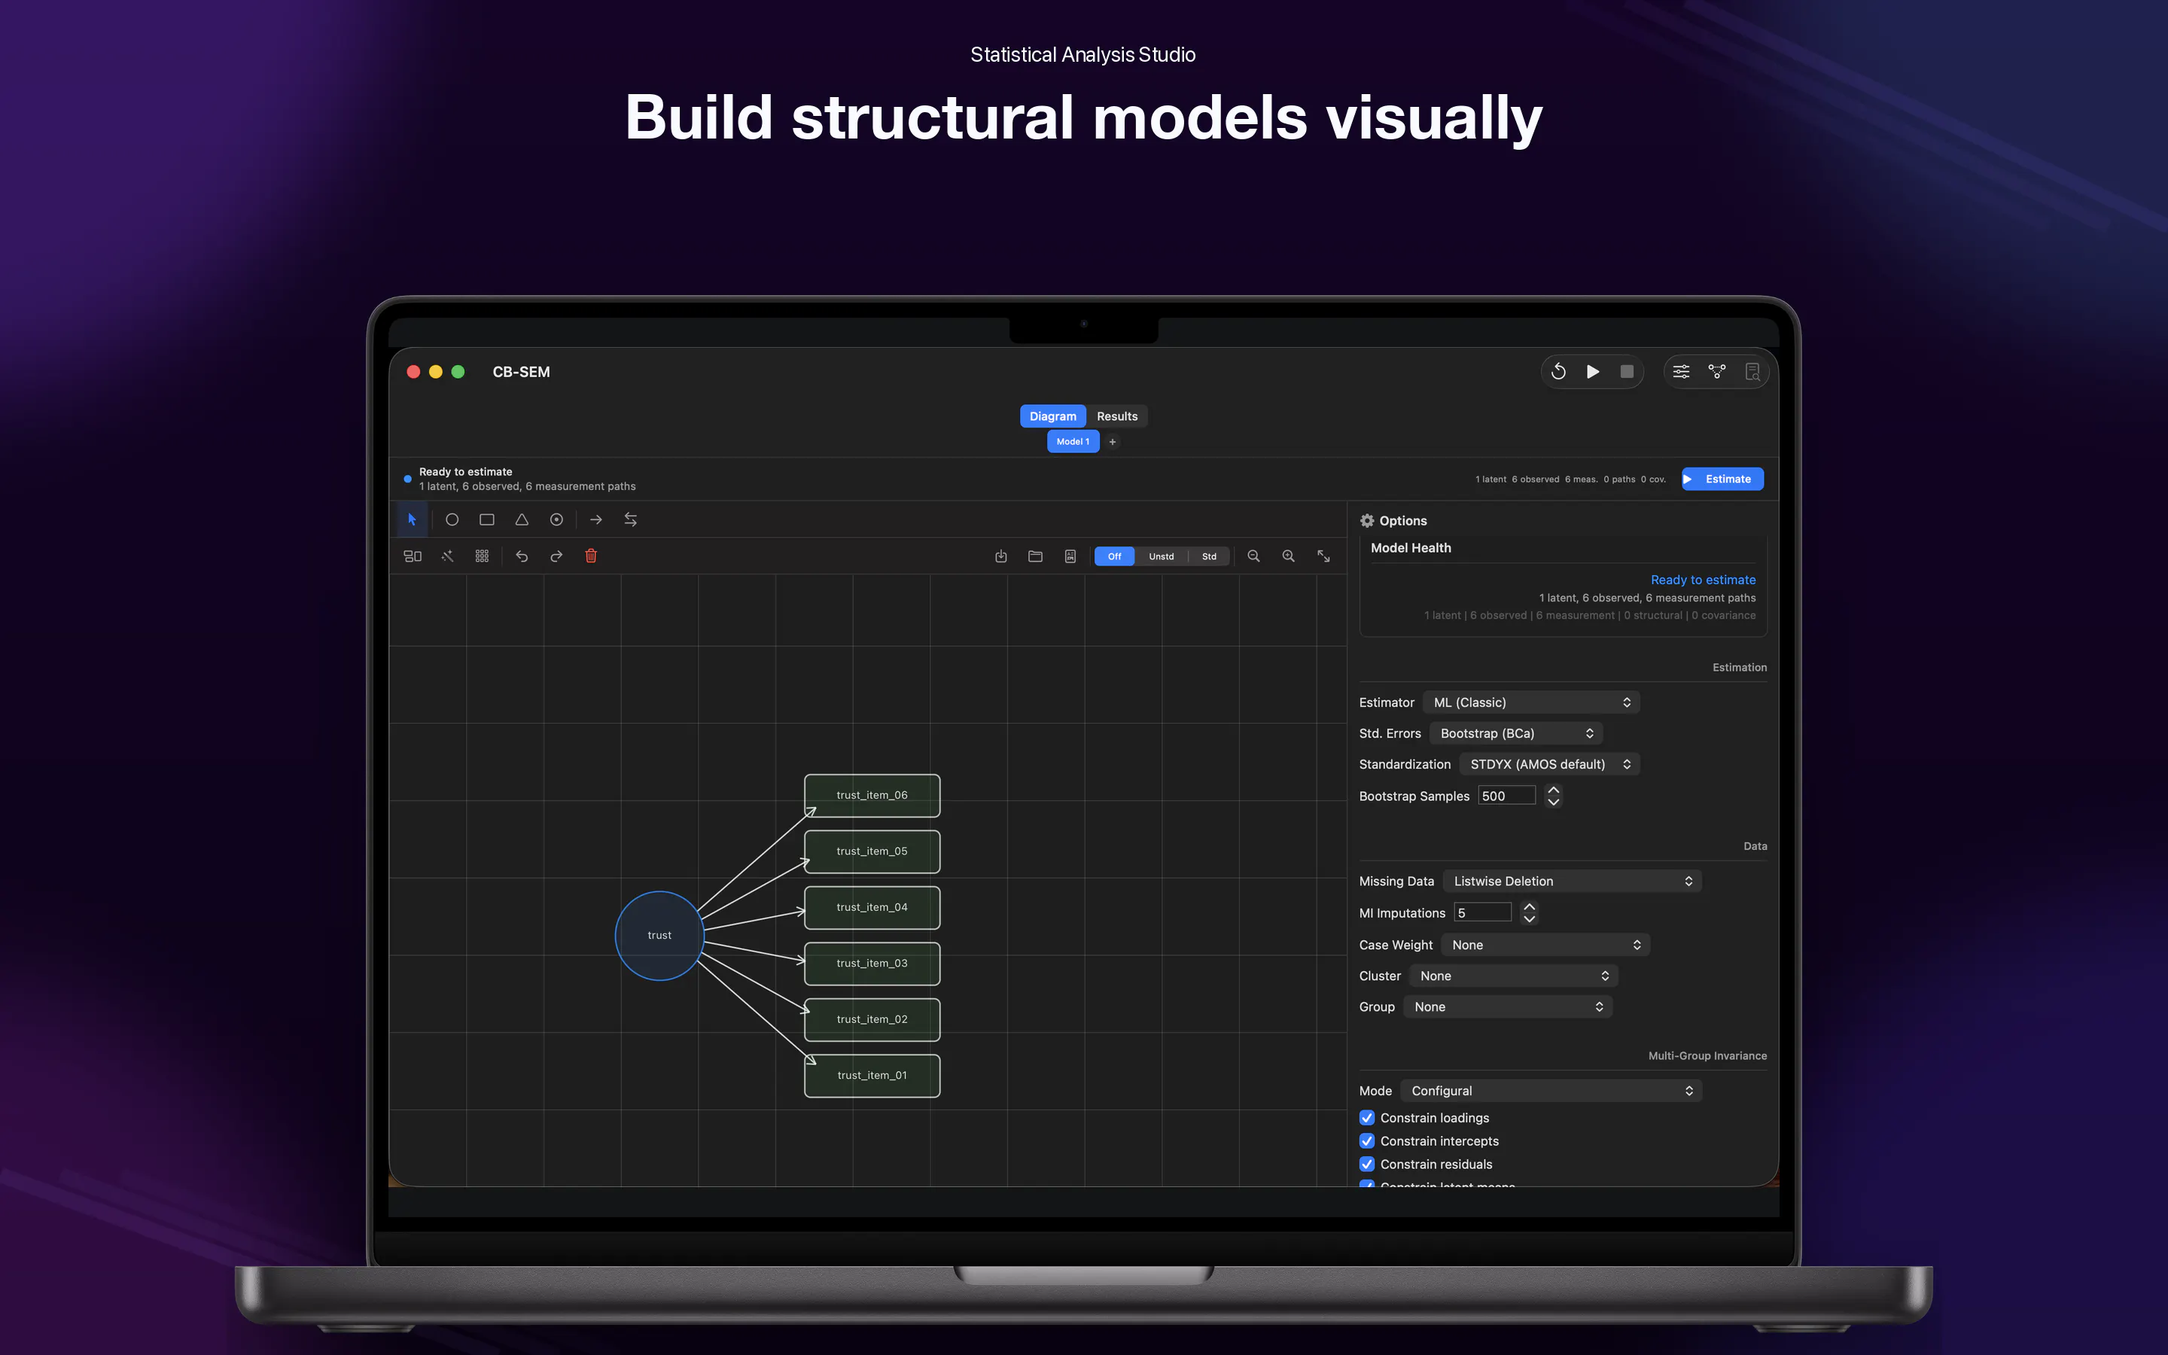Open the Missing Data Listwise Deletion dropdown
The width and height of the screenshot is (2168, 1355).
click(x=1573, y=881)
